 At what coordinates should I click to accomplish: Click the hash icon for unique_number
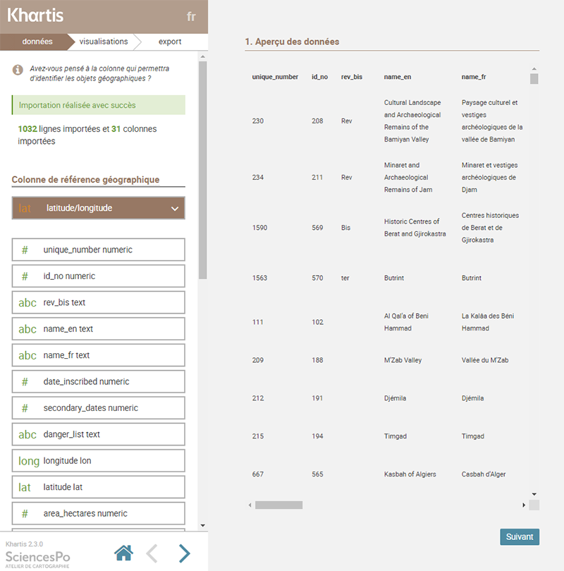coord(25,250)
